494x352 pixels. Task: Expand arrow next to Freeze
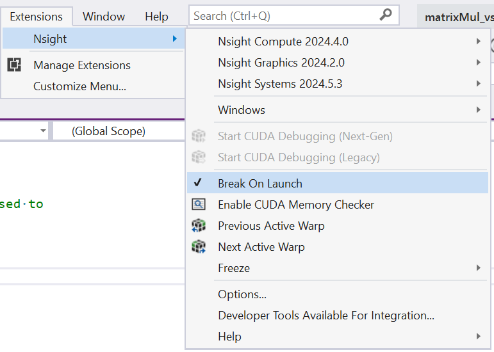pyautogui.click(x=479, y=268)
